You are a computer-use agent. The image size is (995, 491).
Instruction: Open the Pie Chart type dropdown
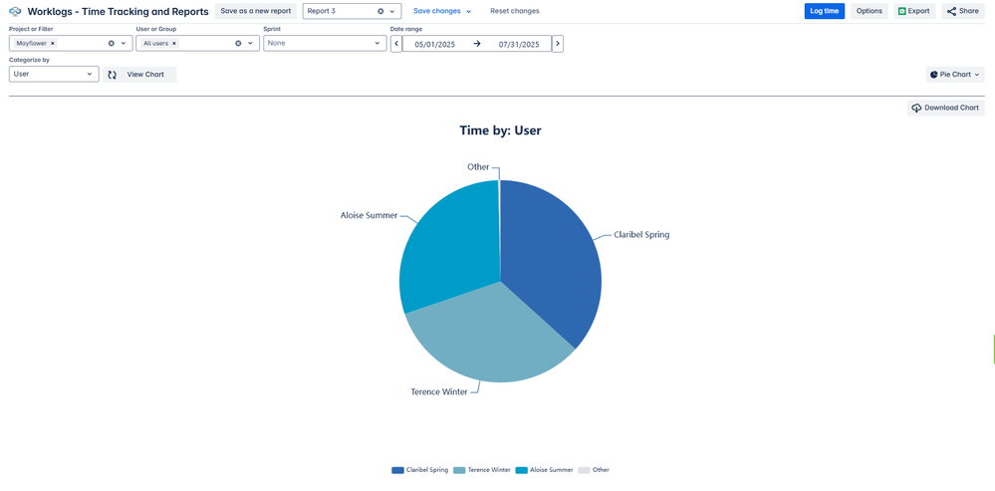click(955, 75)
